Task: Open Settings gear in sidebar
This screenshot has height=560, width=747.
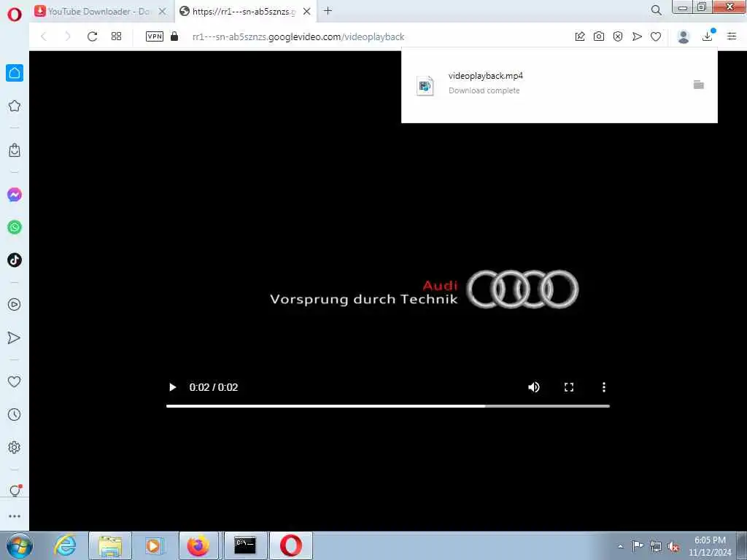Action: click(x=15, y=447)
